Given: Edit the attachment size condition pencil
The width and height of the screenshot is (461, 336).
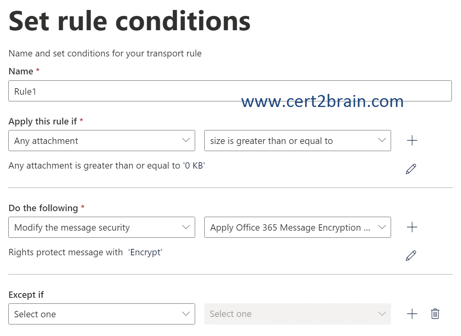Looking at the screenshot, I should (411, 169).
